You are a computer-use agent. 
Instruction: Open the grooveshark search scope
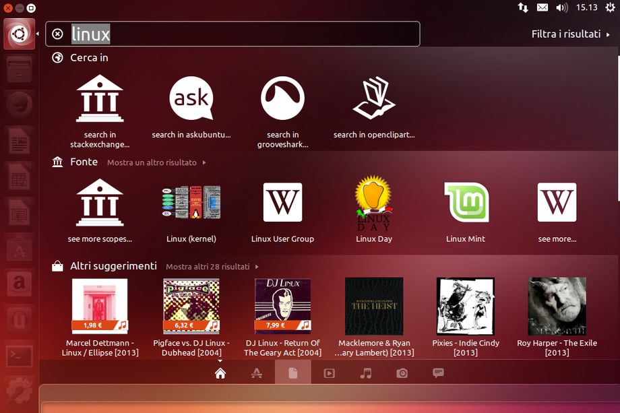(282, 98)
